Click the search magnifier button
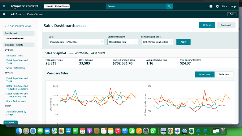Viewport: 242px width, 136px height. click(x=170, y=6)
